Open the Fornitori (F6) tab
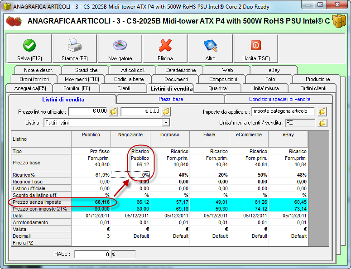Image resolution: width=351 pixels, height=269 pixels. [x=77, y=88]
